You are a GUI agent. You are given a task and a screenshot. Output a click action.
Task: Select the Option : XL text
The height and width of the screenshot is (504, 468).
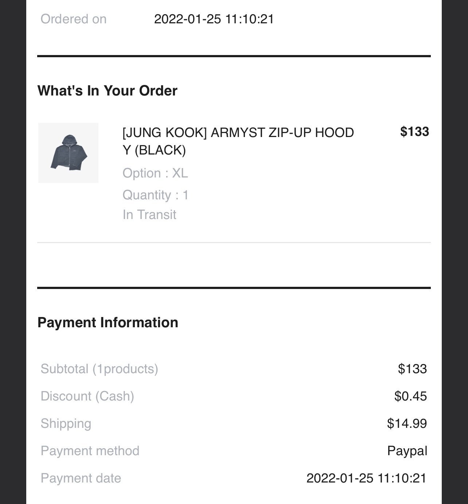tap(155, 173)
